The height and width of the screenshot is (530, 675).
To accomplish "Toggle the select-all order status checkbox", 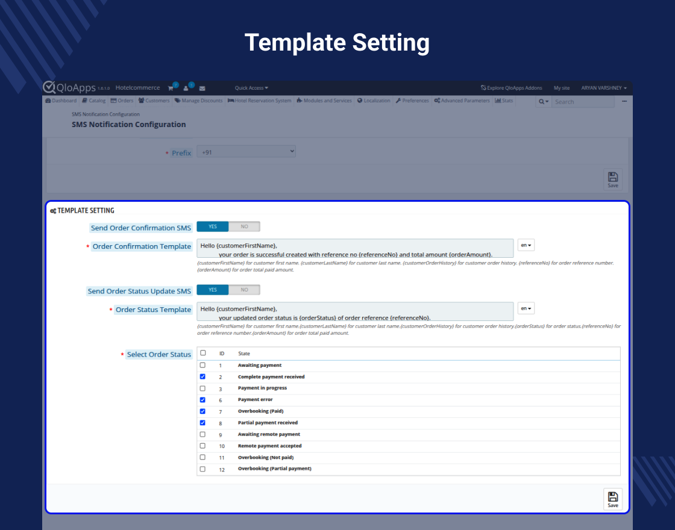I will [x=202, y=353].
